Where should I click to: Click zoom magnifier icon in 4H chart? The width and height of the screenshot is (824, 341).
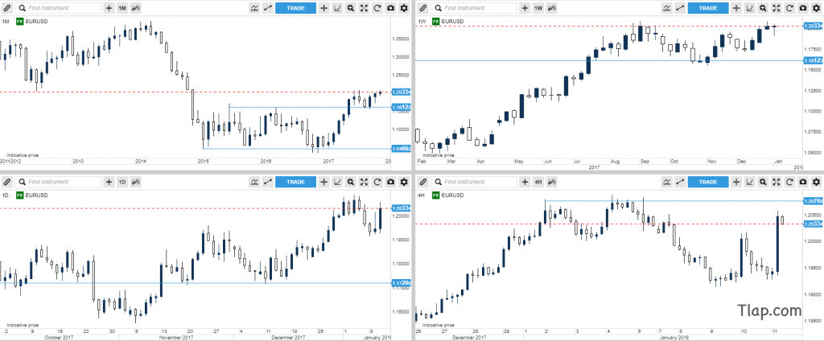[763, 182]
